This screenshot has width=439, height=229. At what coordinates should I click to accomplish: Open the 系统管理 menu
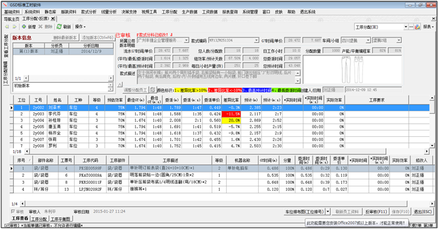[x=250, y=12]
